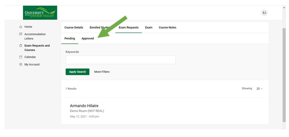Open the EJ user avatar menu
289x137 pixels.
(x=264, y=13)
